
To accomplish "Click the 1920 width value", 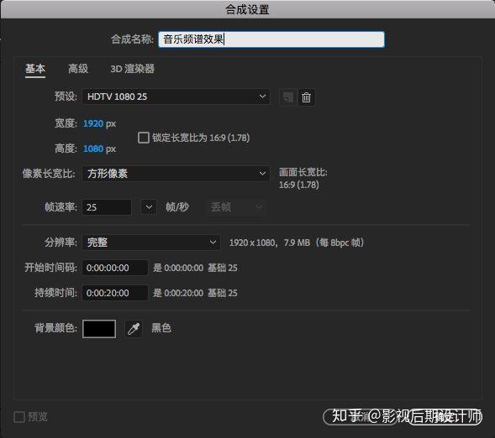I will click(93, 123).
